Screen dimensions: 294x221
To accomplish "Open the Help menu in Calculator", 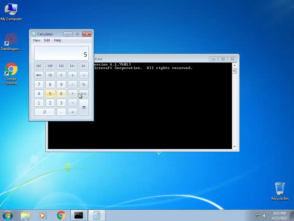I will [57, 40].
